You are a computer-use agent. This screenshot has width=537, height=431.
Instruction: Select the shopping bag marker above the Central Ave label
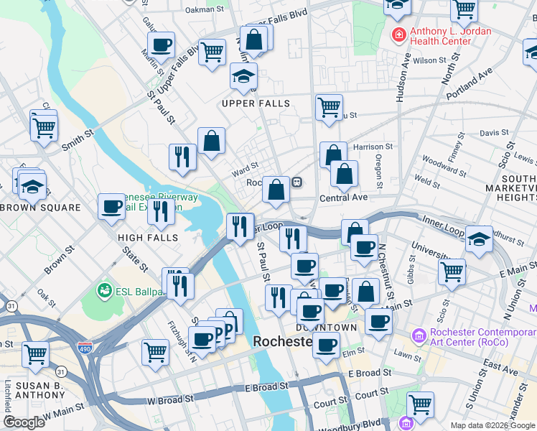[344, 174]
